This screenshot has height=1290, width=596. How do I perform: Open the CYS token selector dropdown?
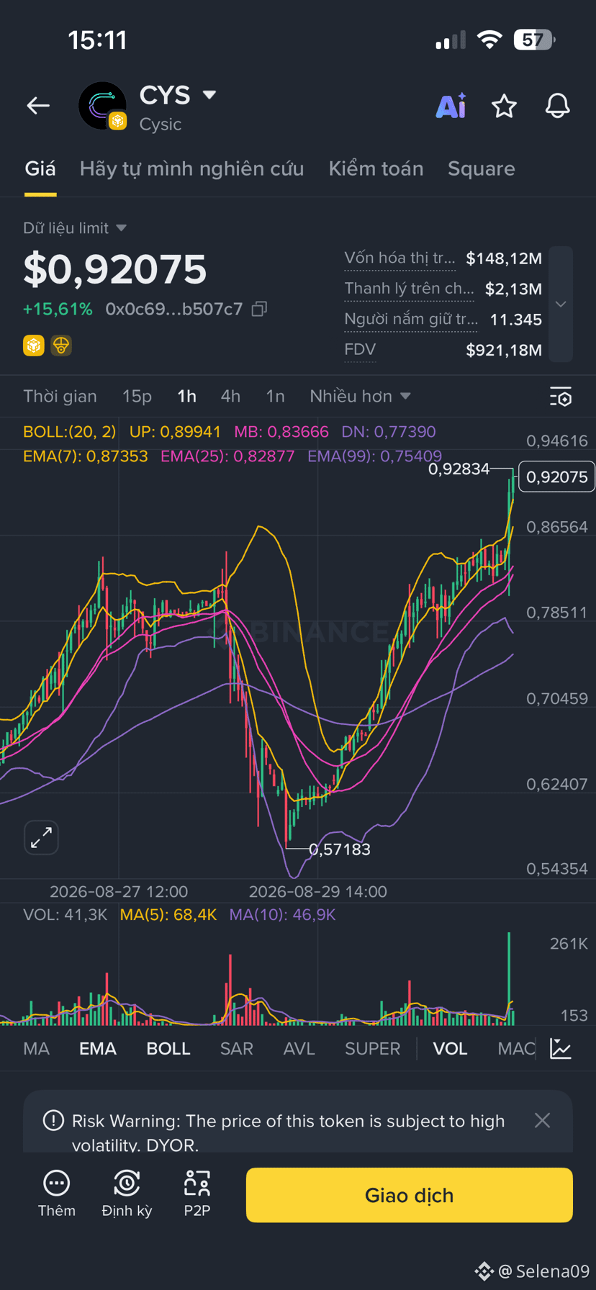pos(209,95)
